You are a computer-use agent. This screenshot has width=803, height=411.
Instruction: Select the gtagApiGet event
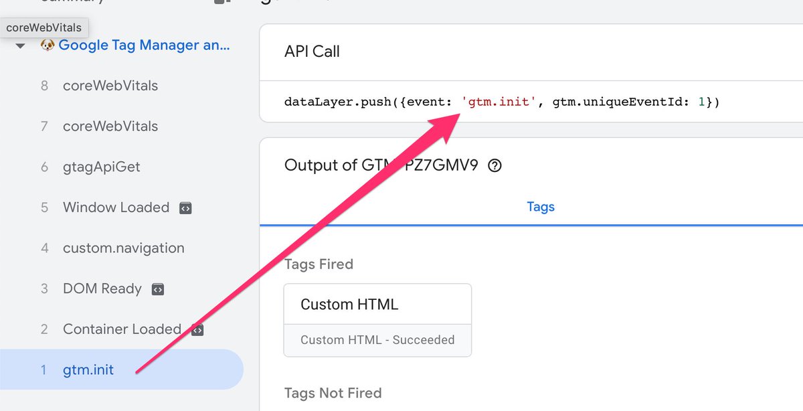pos(100,167)
